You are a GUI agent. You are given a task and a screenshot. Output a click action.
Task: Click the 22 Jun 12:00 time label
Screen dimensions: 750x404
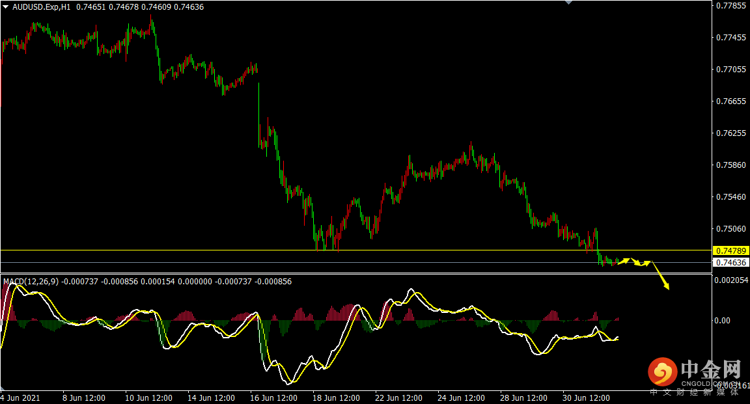tap(398, 397)
